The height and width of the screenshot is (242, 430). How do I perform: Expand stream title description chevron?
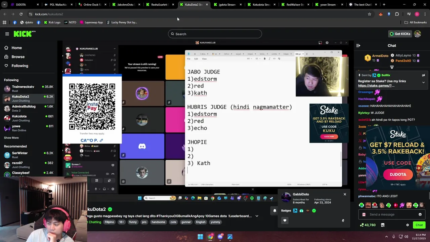click(x=257, y=216)
